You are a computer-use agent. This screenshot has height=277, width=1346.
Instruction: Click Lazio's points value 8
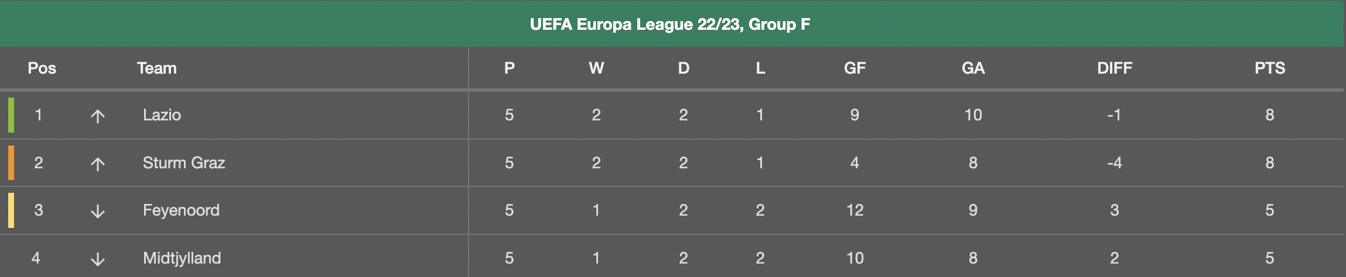click(1269, 115)
